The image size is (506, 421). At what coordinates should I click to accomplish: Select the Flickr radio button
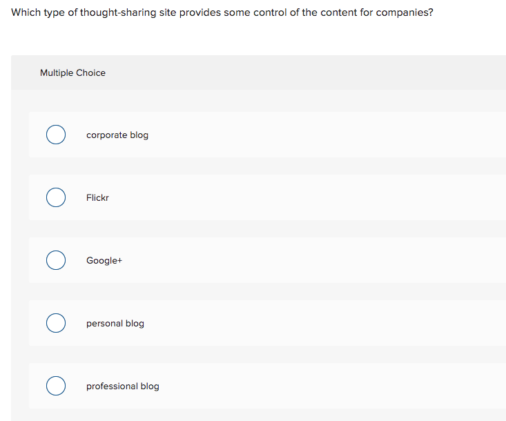click(x=56, y=197)
